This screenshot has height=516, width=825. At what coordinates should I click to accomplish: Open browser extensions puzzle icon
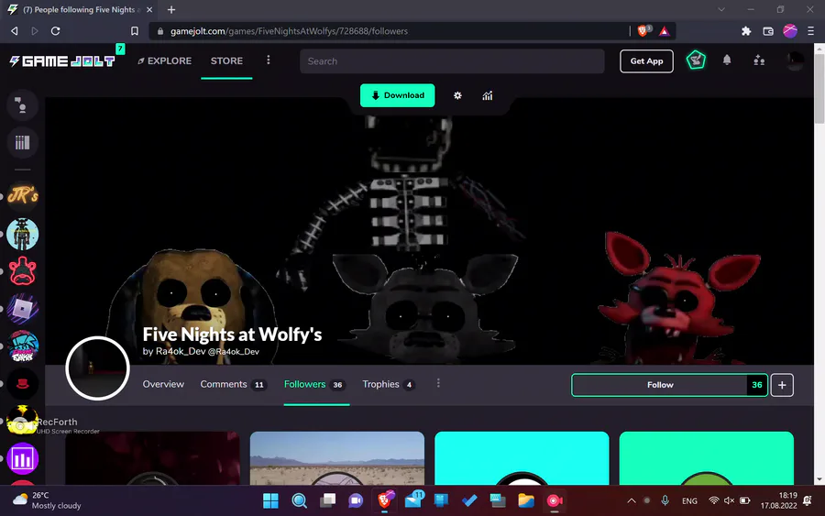(x=746, y=31)
